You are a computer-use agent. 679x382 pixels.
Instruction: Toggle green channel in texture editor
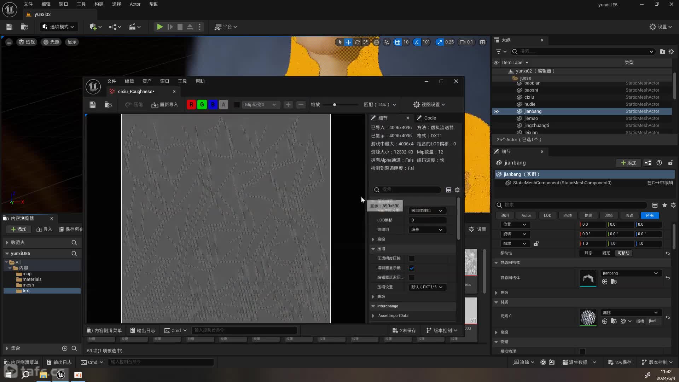point(202,105)
